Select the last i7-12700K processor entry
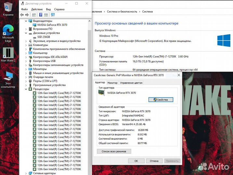The height and width of the screenshot is (175, 233). click(x=59, y=169)
